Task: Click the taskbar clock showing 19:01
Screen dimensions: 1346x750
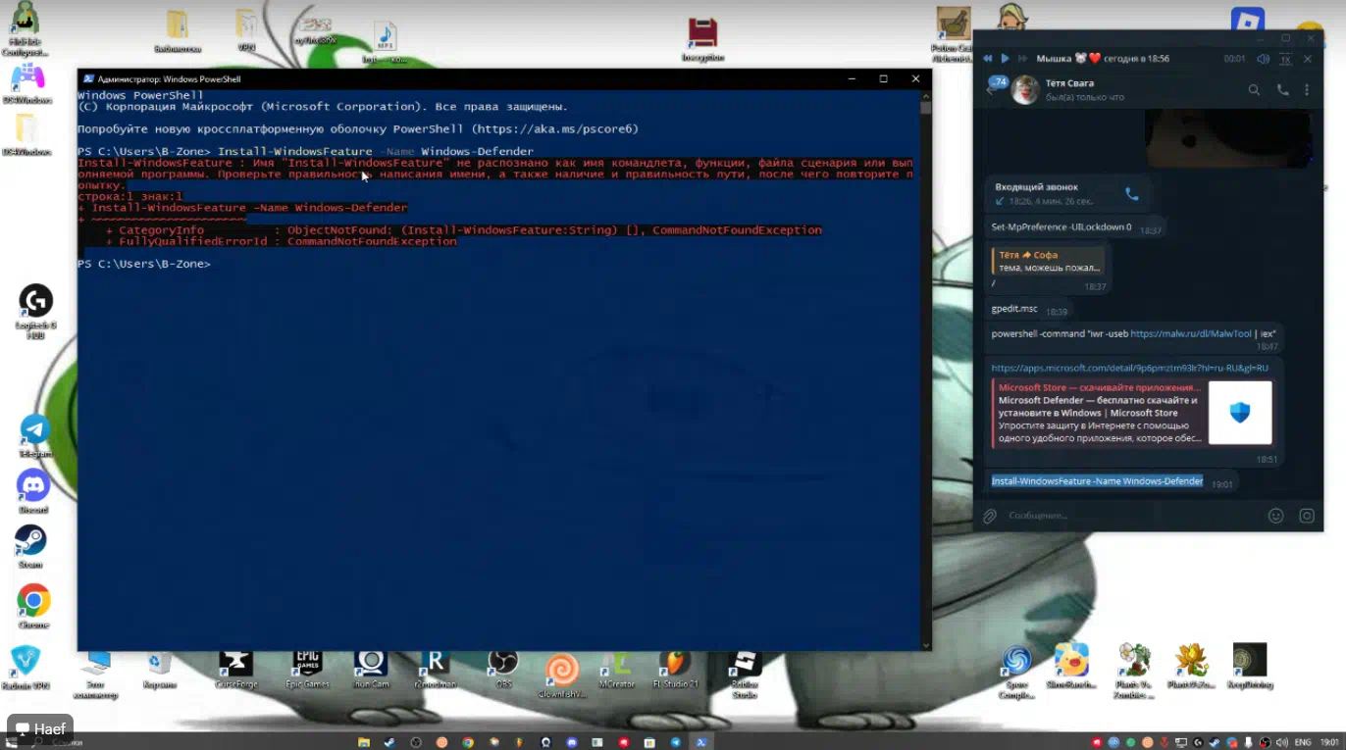Action: (1329, 742)
